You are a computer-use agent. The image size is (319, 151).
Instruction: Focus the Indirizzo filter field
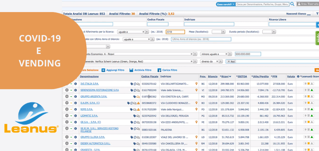pyautogui.click(x=209, y=24)
